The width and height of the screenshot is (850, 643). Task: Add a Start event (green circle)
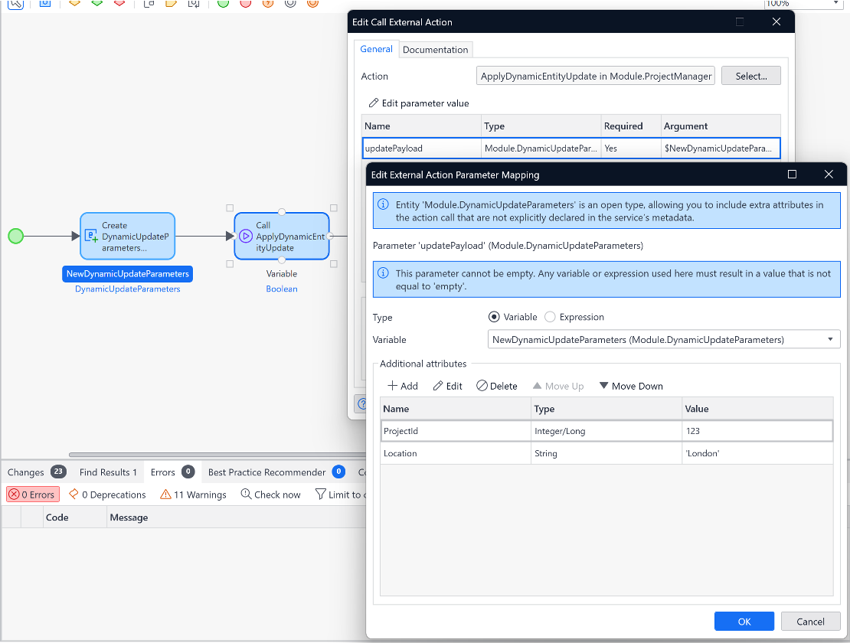tap(222, 4)
